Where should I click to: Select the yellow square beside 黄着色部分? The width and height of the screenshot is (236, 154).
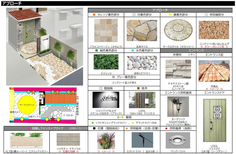170,14
